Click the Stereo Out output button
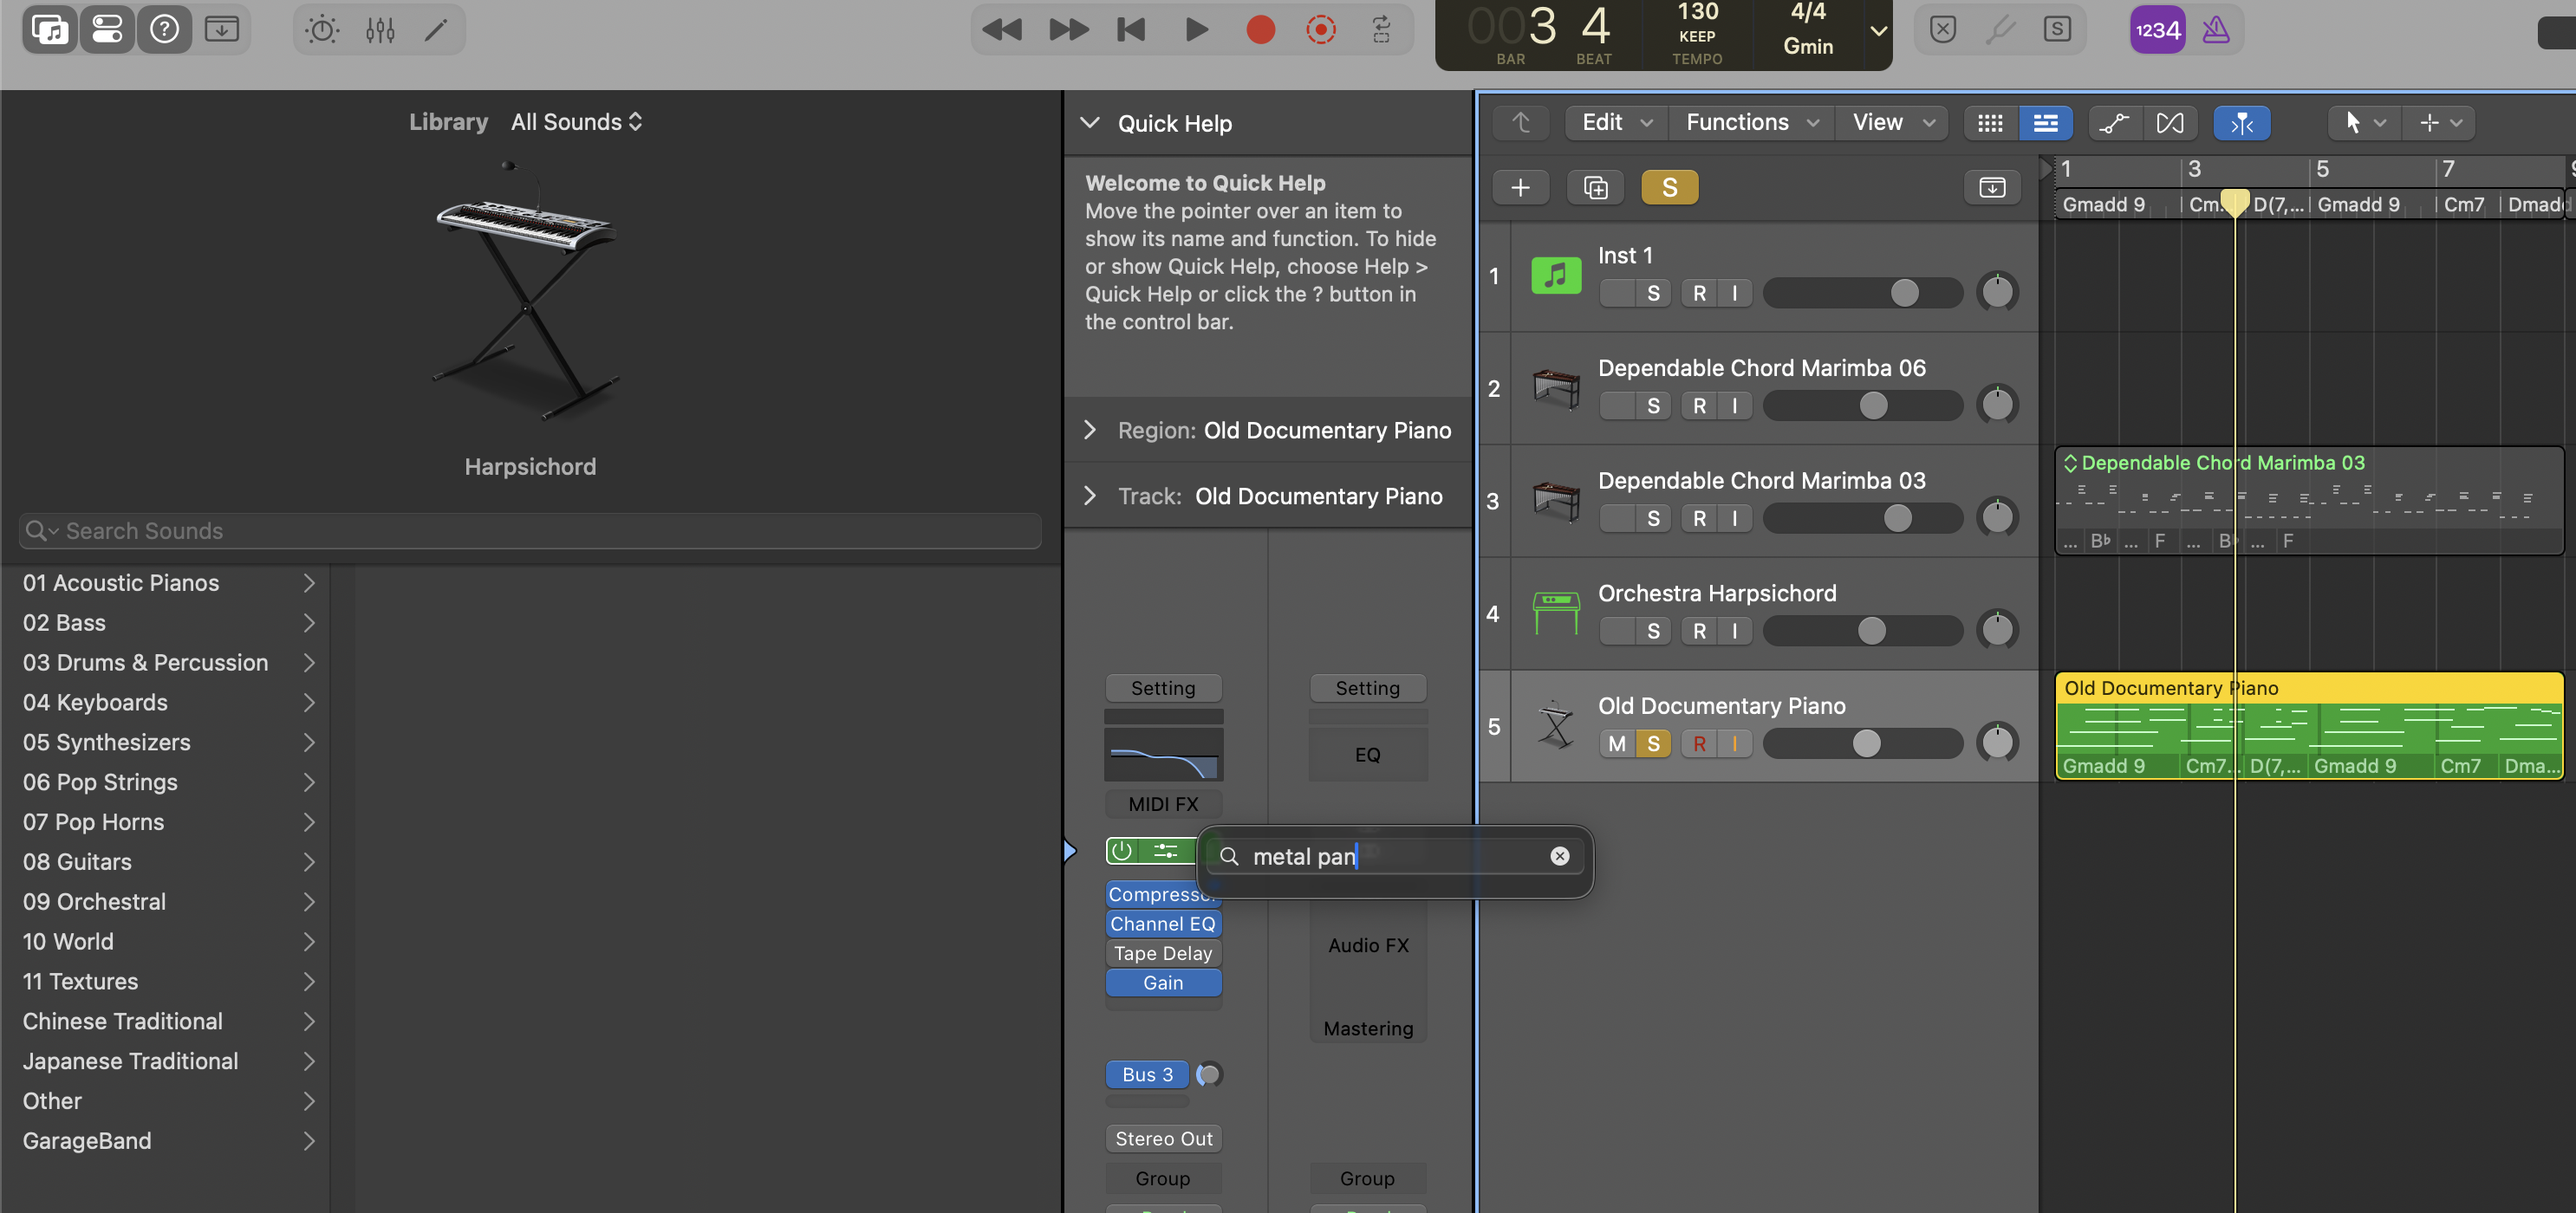Viewport: 2576px width, 1213px height. [x=1163, y=1138]
